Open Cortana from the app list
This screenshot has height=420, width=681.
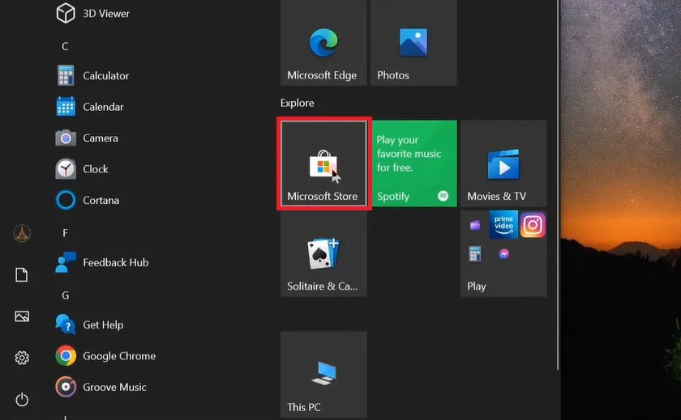(88, 201)
